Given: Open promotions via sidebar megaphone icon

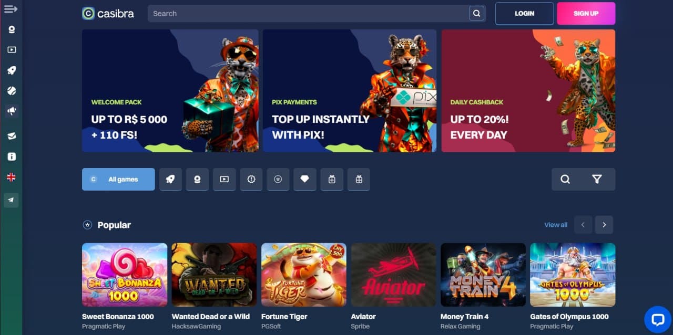Looking at the screenshot, I should (x=11, y=111).
